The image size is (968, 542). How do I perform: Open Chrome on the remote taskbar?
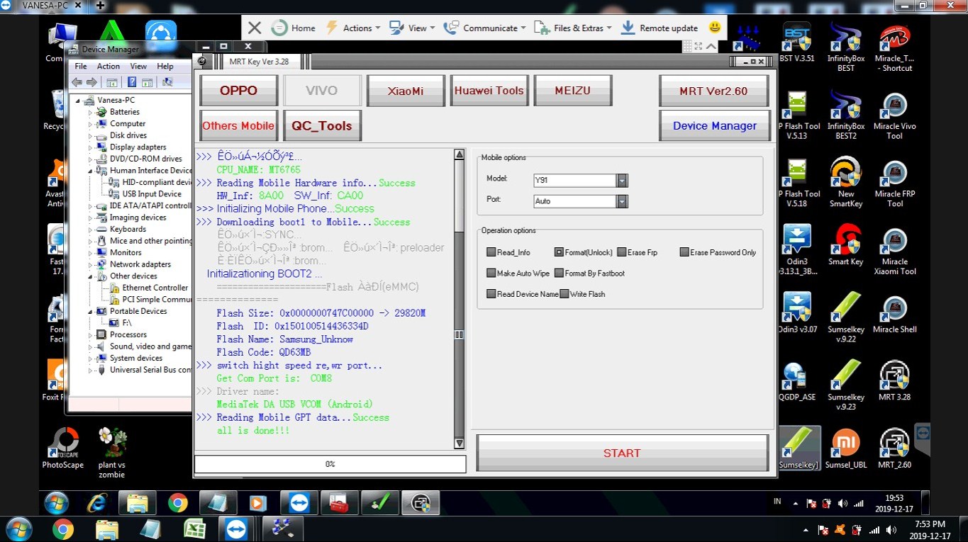[178, 502]
